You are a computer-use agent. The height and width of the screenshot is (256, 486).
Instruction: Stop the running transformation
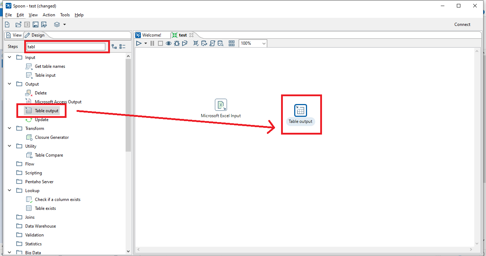click(x=160, y=43)
